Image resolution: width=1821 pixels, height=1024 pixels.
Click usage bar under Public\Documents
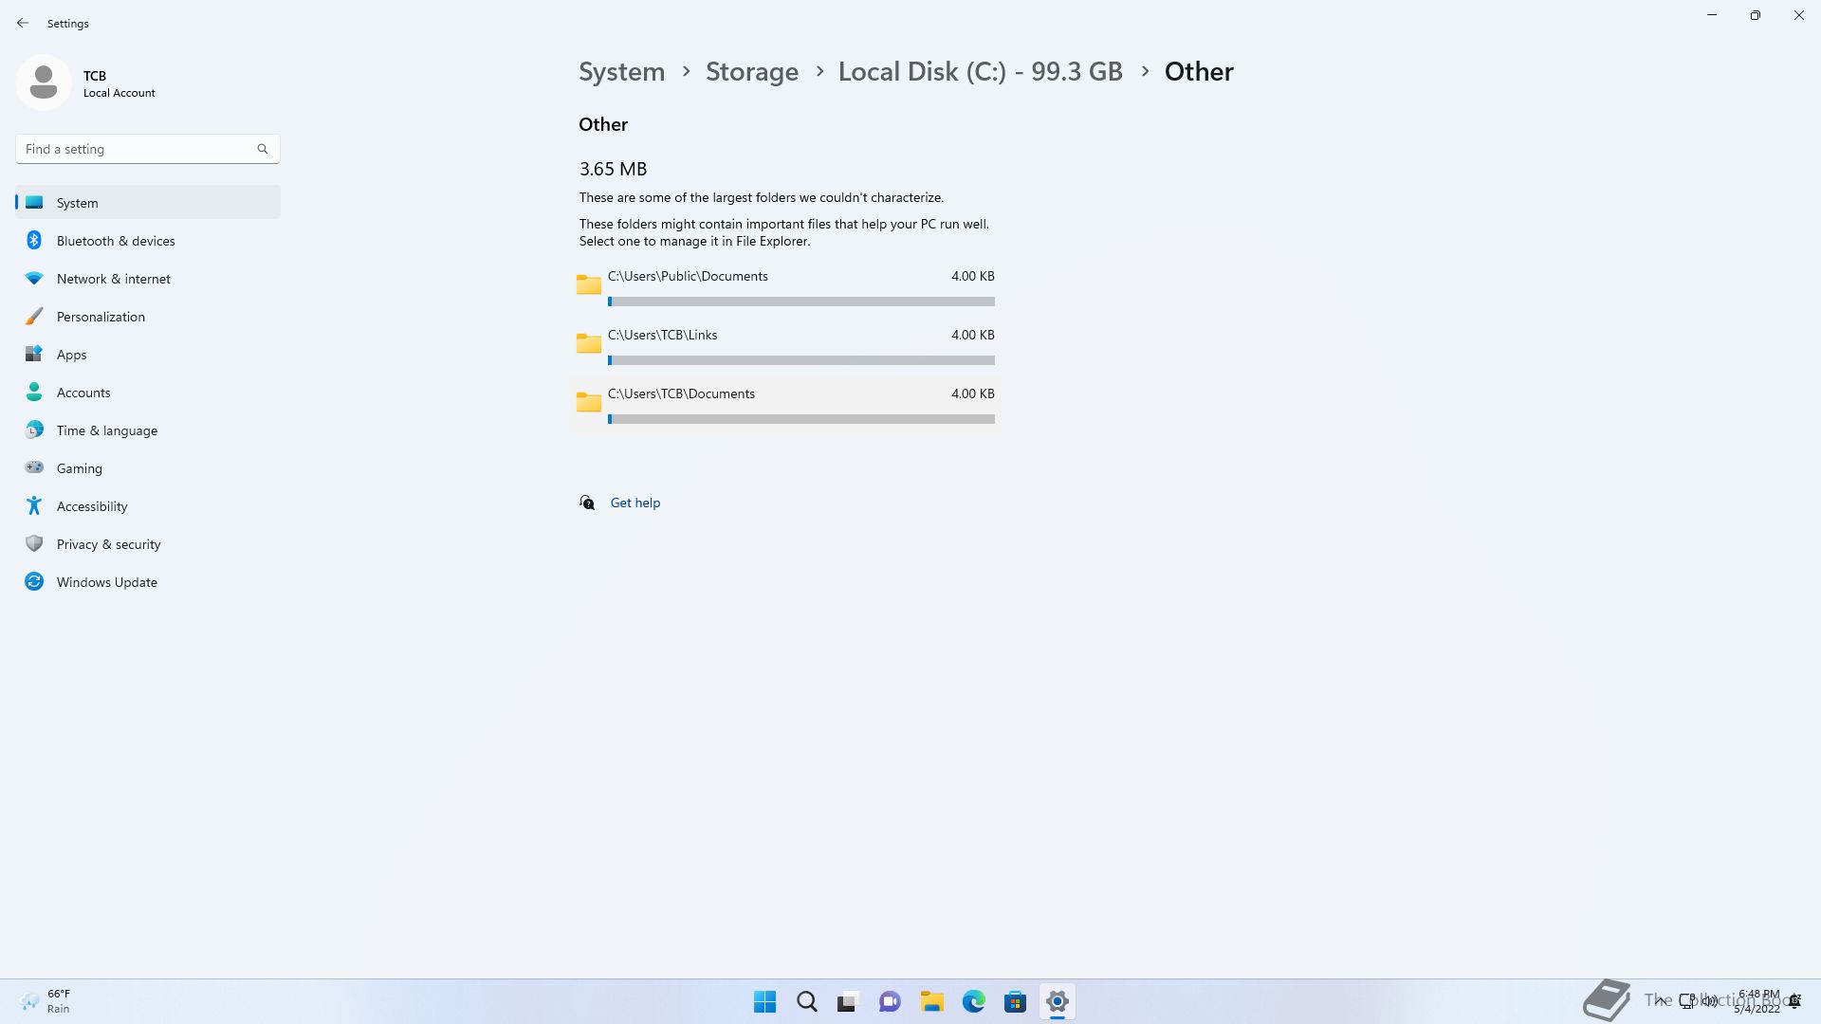801,302
